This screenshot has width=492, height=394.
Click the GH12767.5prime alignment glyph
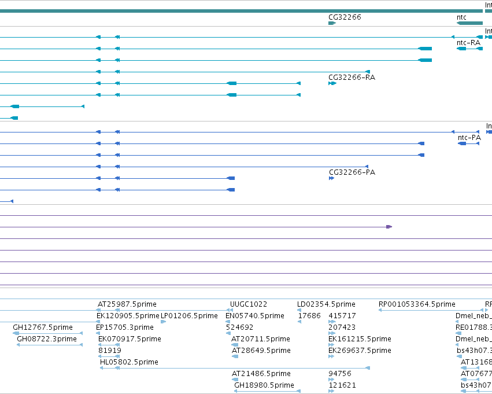pyautogui.click(x=47, y=333)
